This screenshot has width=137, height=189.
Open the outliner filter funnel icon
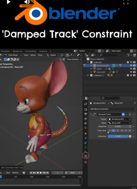coord(129,55)
